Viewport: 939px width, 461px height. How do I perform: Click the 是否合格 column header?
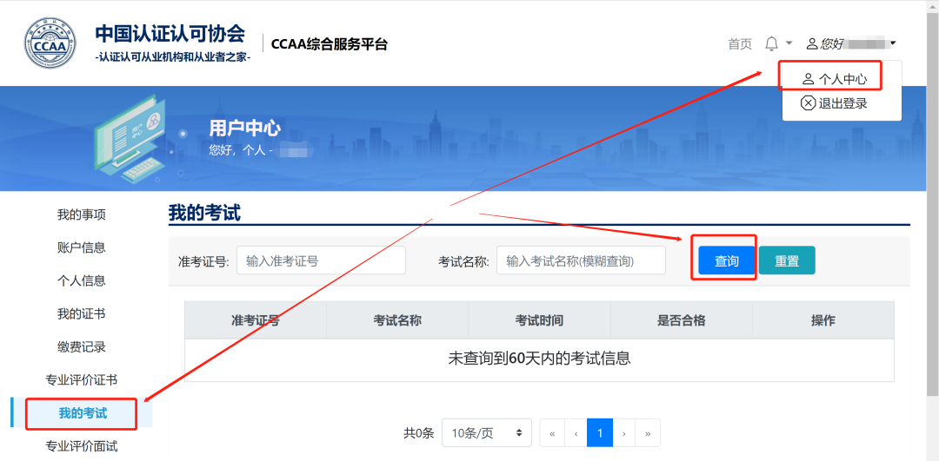pyautogui.click(x=682, y=320)
